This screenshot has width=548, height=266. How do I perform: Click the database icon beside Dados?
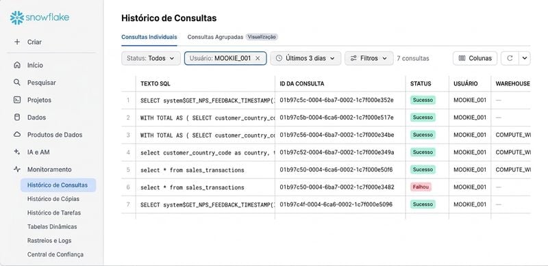(16, 118)
